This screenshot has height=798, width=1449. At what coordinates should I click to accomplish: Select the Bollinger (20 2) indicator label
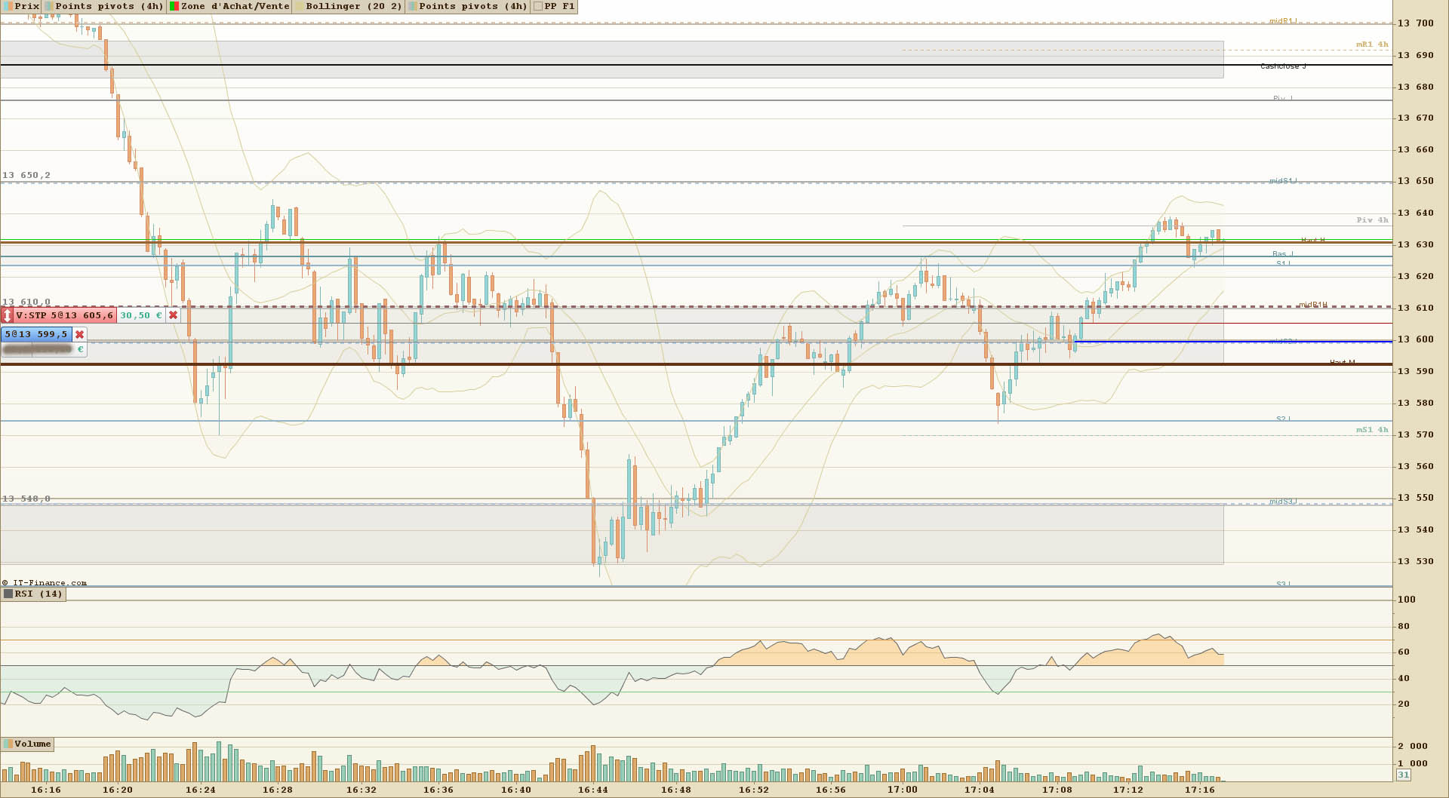[354, 6]
